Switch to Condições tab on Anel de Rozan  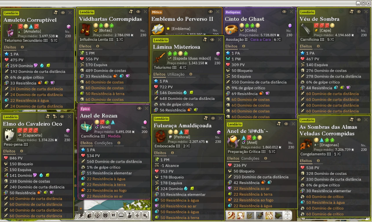pyautogui.click(x=103, y=143)
